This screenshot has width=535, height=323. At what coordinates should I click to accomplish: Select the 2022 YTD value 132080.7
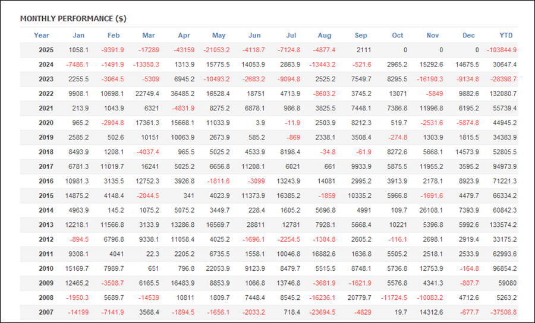(502, 94)
